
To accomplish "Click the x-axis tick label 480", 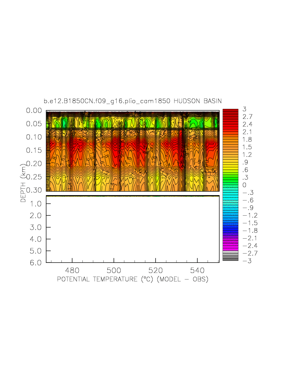I will point(72,271).
